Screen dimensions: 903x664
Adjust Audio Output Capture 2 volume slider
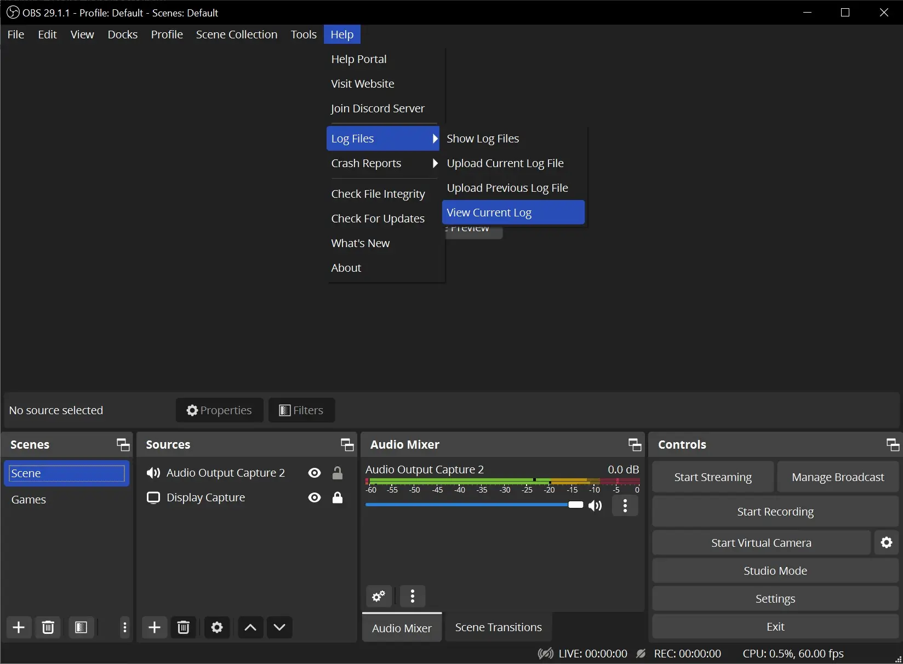(x=575, y=505)
